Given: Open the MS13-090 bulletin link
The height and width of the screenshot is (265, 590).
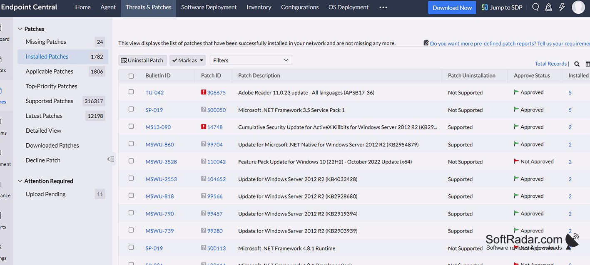Looking at the screenshot, I should [x=158, y=127].
